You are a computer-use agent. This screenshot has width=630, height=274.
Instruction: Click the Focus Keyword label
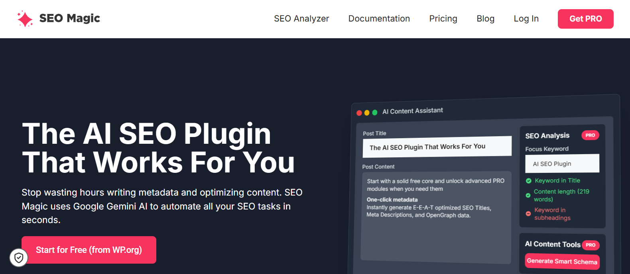click(x=547, y=149)
